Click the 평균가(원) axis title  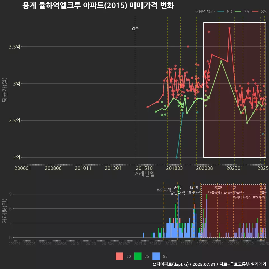pyautogui.click(x=5, y=90)
